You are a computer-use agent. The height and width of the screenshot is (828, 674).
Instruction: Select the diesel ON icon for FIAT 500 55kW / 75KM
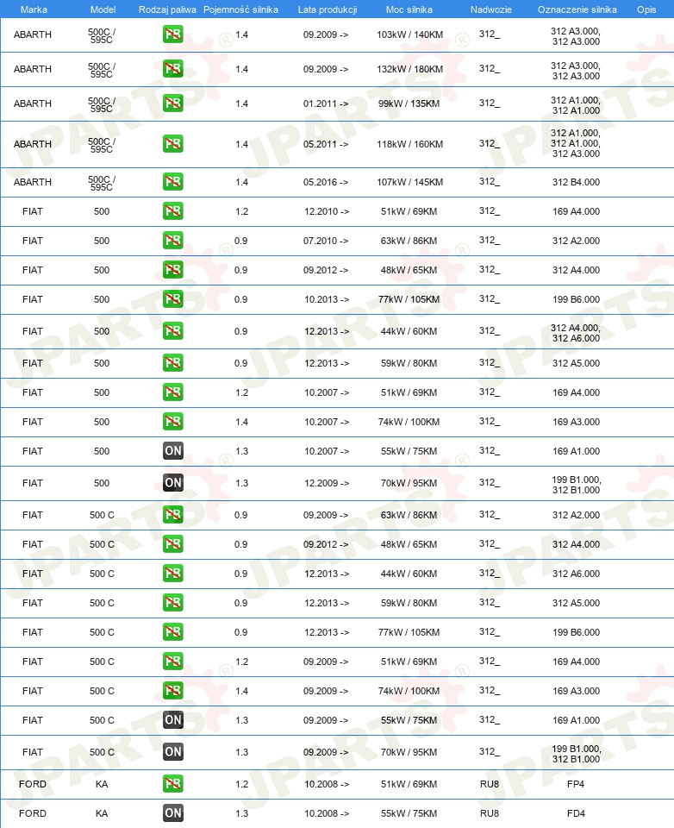click(173, 451)
